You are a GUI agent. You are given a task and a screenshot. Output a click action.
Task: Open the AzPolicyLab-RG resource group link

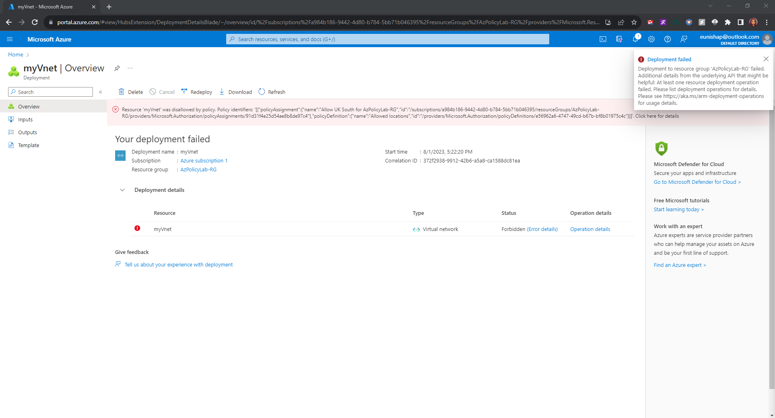click(x=198, y=170)
